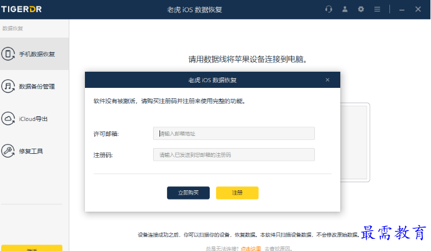Click the yellow activate button at sidebar bottom
Screen dimensions: 431x251
pos(32,248)
